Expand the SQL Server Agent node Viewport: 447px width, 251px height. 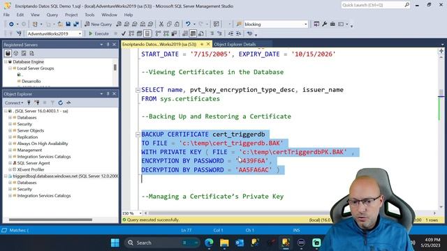click(x=10, y=163)
